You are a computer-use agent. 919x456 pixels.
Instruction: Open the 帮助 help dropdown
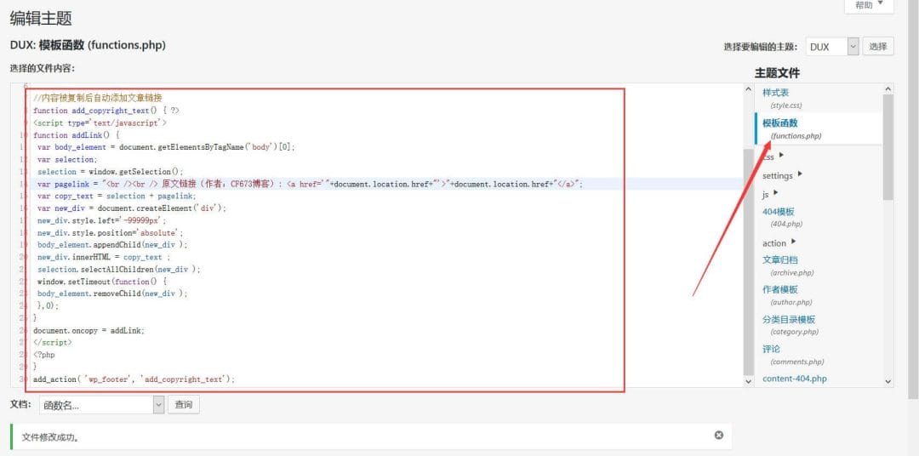point(868,5)
